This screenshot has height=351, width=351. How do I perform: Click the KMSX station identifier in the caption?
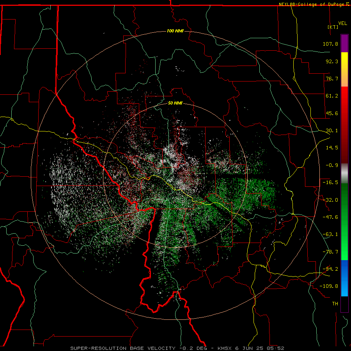point(225,348)
